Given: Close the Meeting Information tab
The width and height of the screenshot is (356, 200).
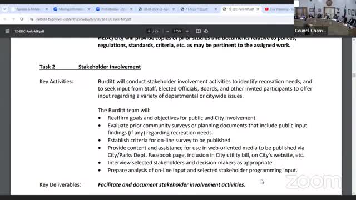Looking at the screenshot, I should point(89,9).
